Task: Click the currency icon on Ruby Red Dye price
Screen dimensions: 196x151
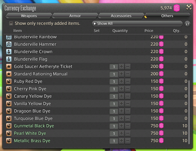Action: pos(161,81)
